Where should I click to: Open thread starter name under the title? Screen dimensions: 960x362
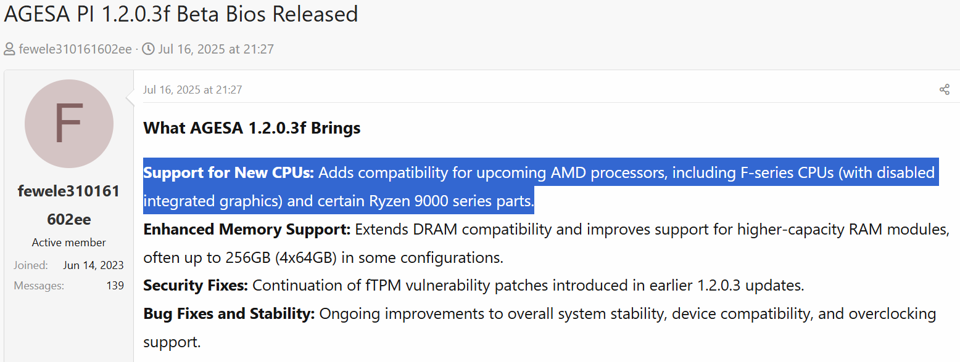pyautogui.click(x=75, y=49)
